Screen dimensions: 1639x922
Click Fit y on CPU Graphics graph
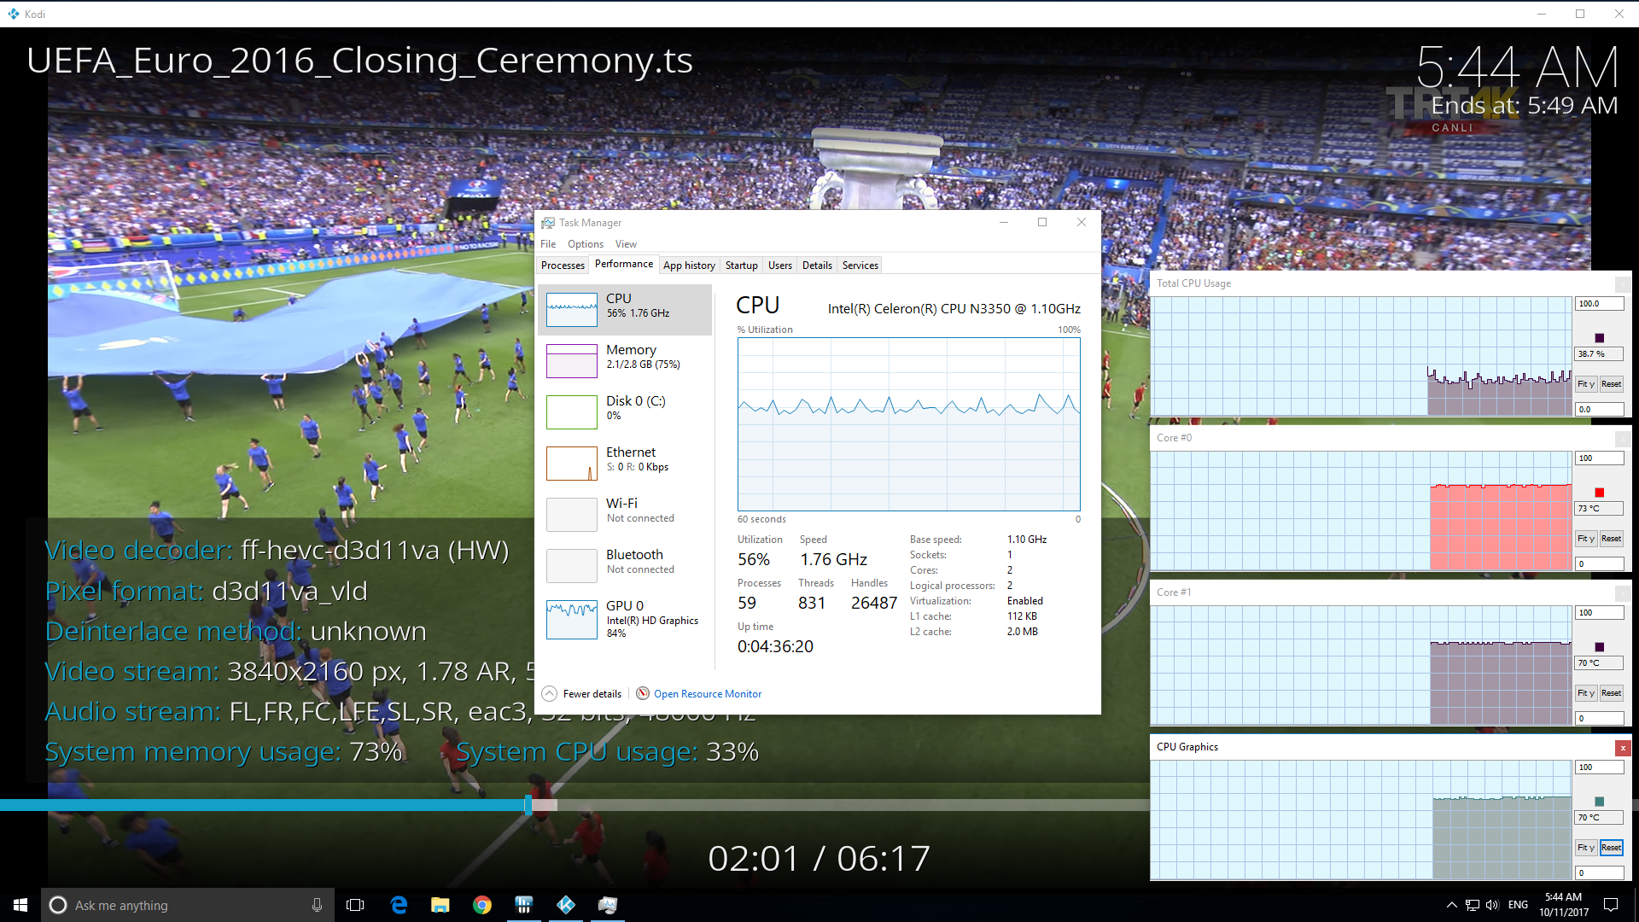[x=1586, y=848]
